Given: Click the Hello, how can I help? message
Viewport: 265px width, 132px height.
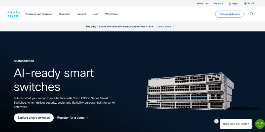Looking at the screenshot, I should tap(236, 124).
